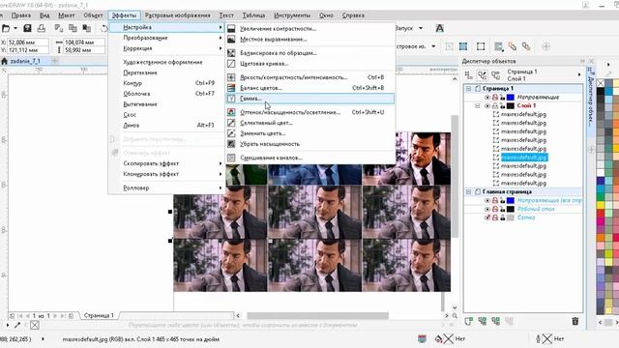Click the Show object properties icon in Object Manager
This screenshot has width=619, height=348.
click(468, 75)
